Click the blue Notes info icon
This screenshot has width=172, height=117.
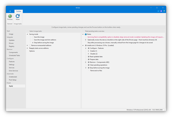pyautogui.click(x=86, y=34)
